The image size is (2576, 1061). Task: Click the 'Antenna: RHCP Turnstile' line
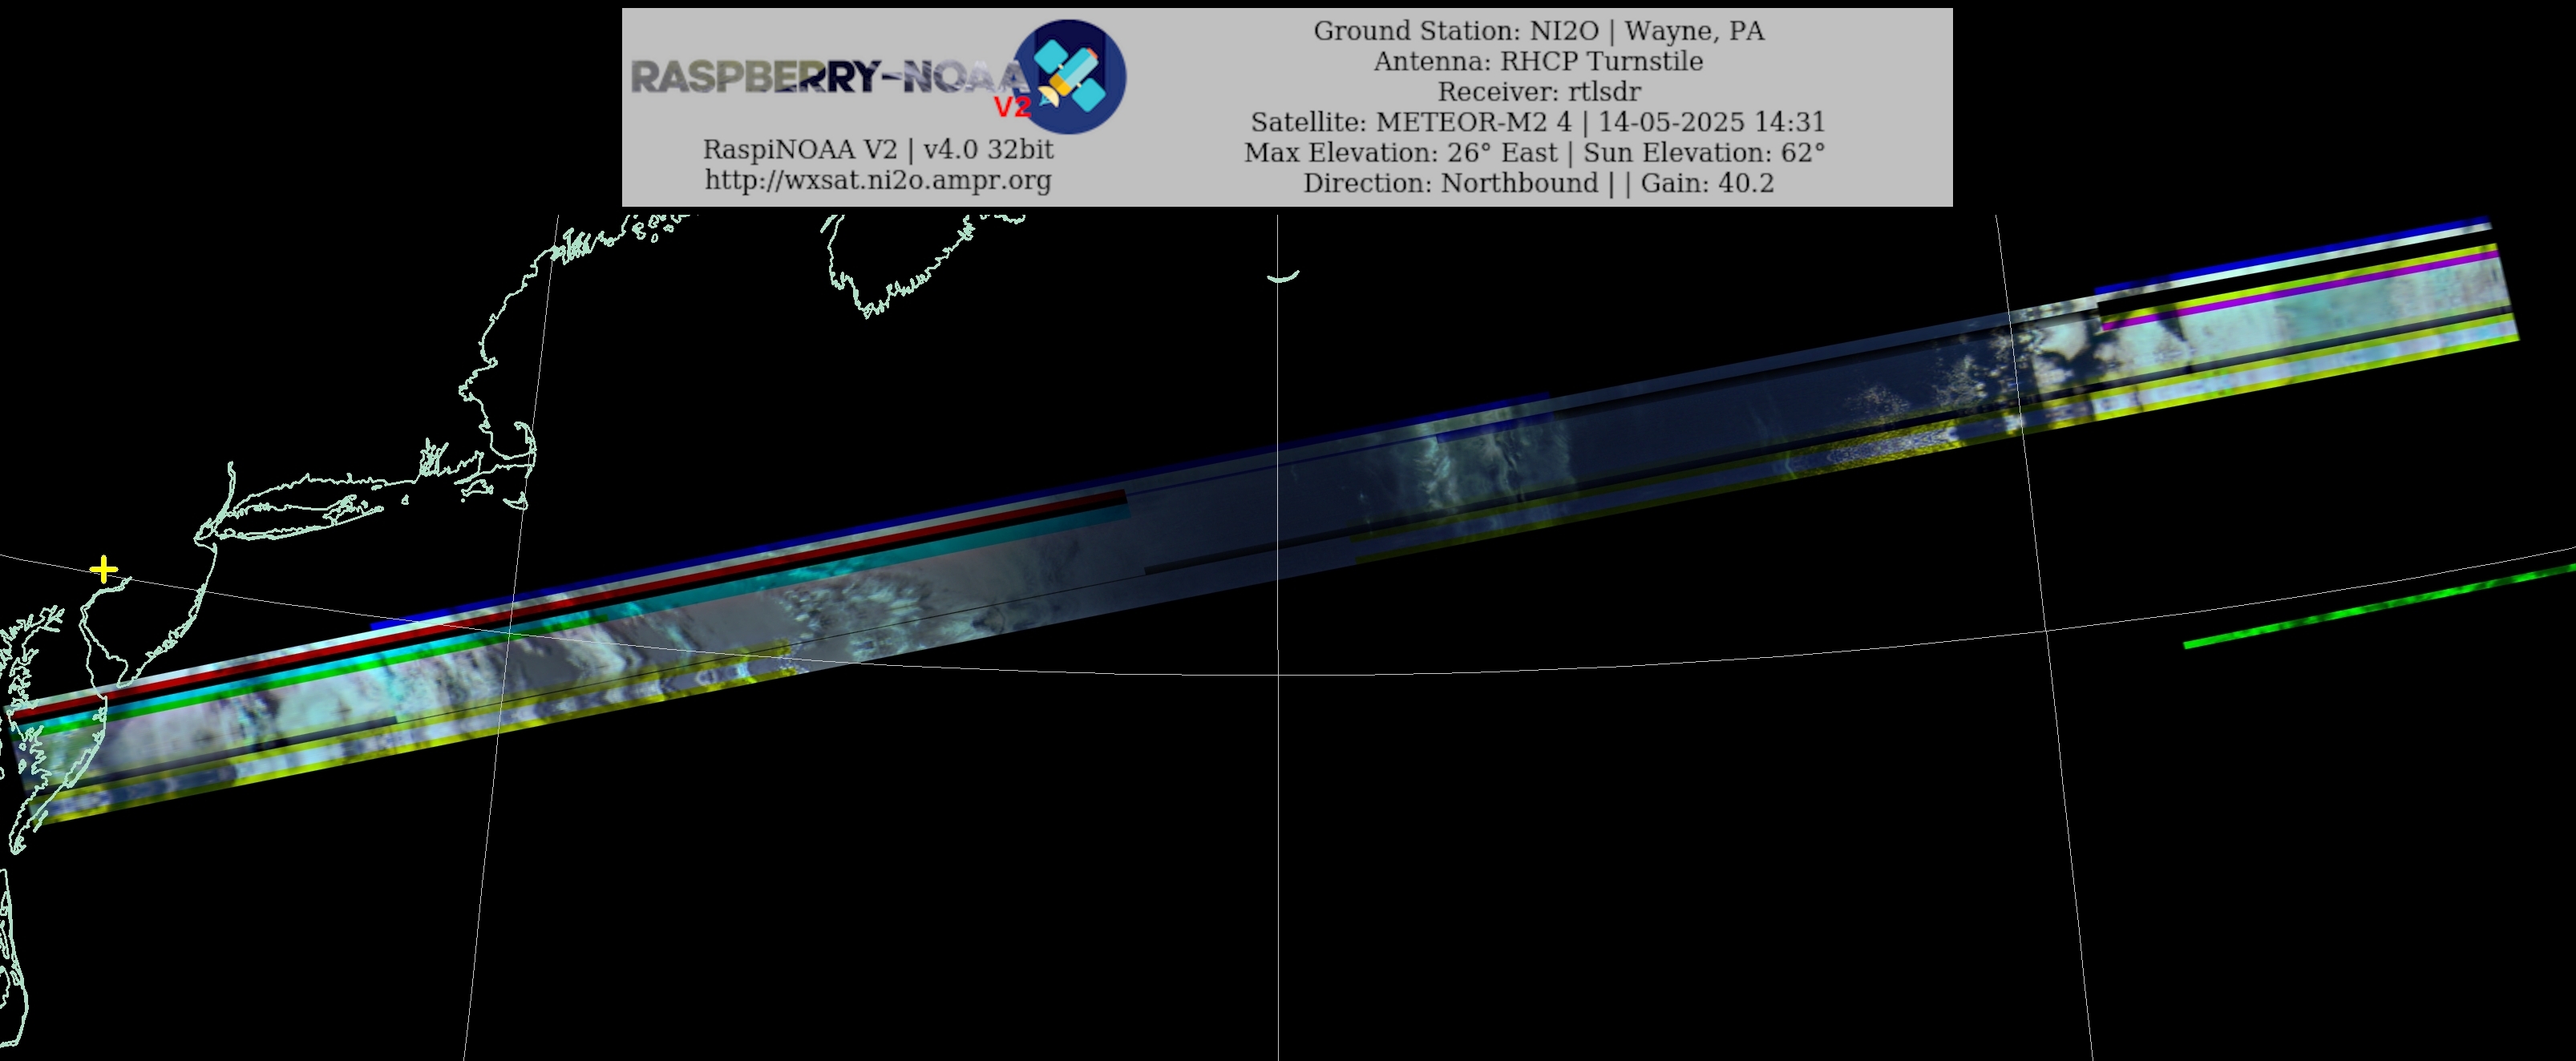(1539, 61)
